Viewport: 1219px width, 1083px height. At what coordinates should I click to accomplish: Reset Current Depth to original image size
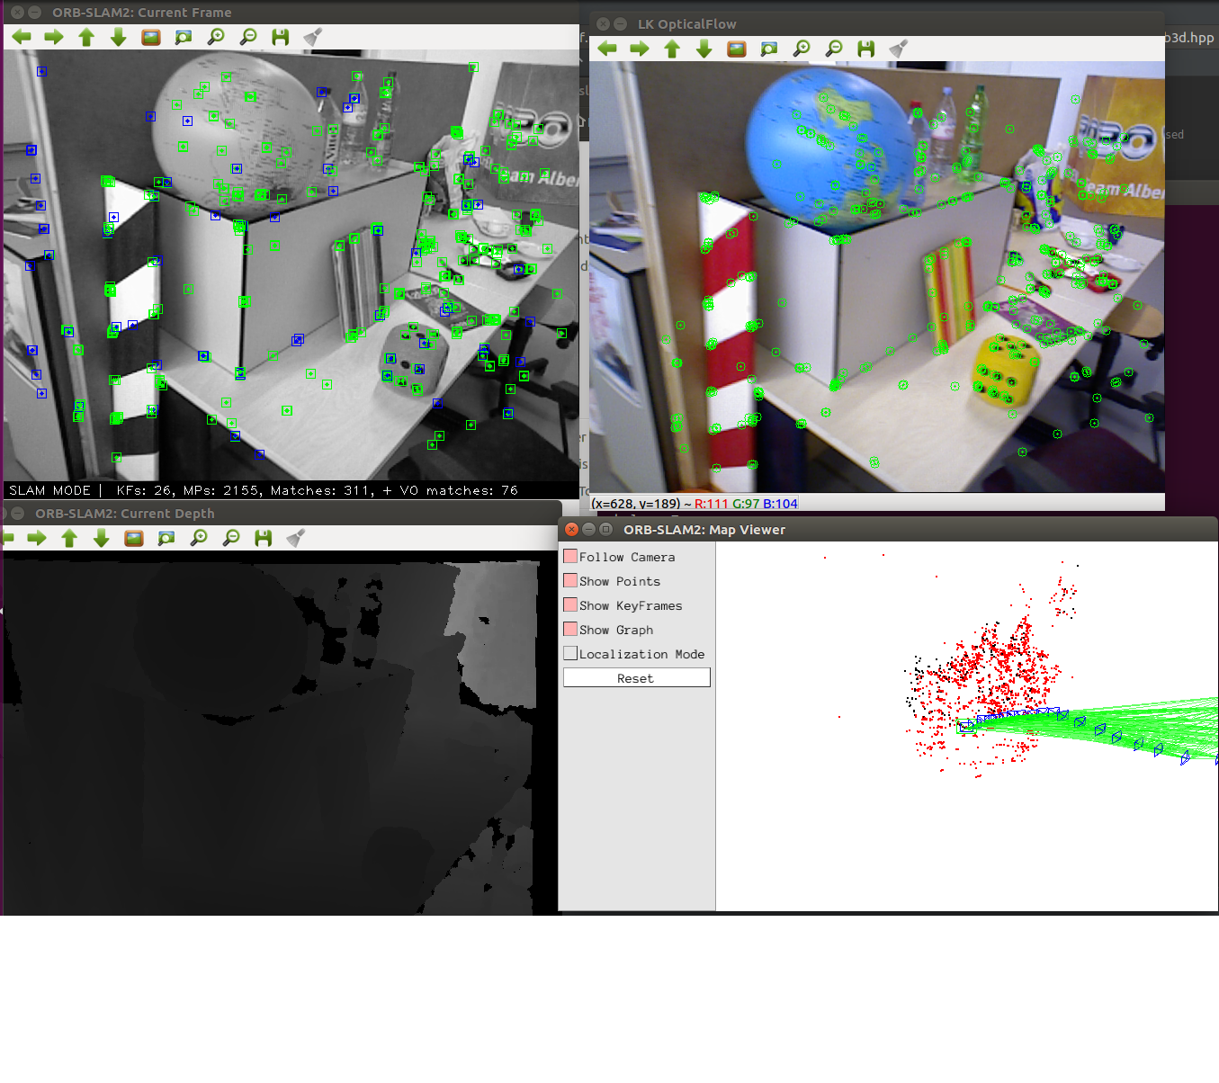(134, 538)
